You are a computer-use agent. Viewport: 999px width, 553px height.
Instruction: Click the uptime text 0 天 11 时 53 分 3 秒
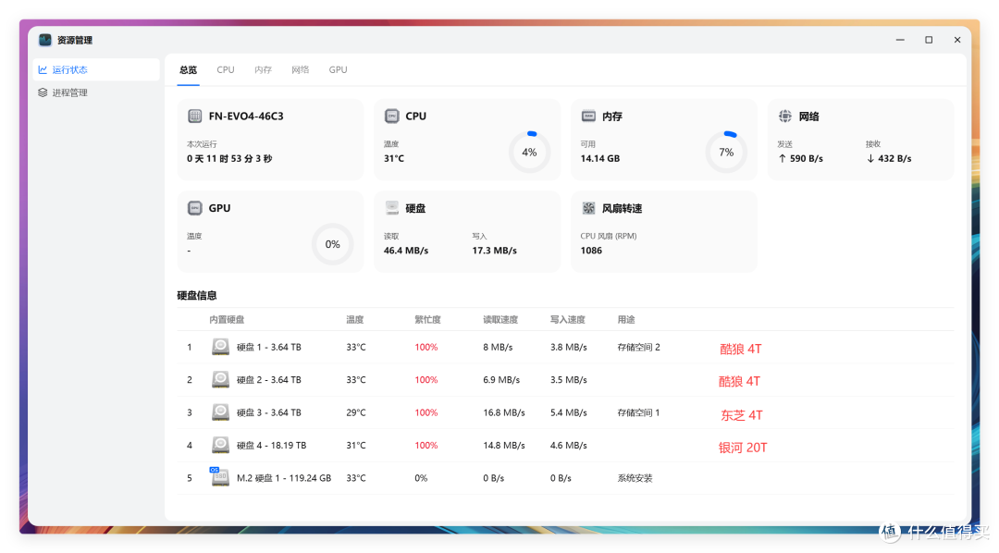[x=229, y=159]
